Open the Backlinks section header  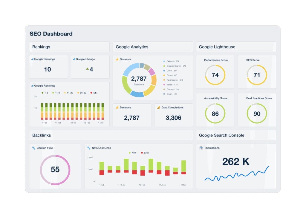pyautogui.click(x=42, y=135)
